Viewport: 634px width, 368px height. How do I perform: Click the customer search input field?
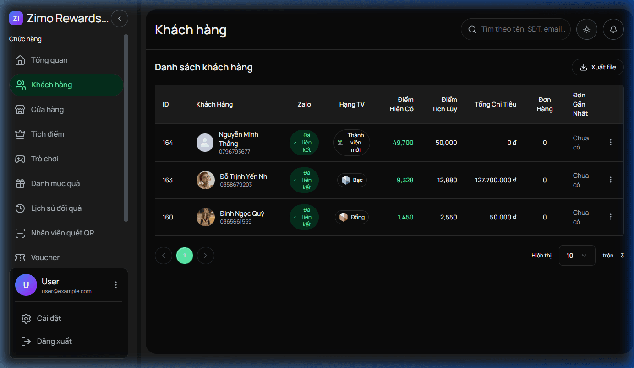point(522,29)
